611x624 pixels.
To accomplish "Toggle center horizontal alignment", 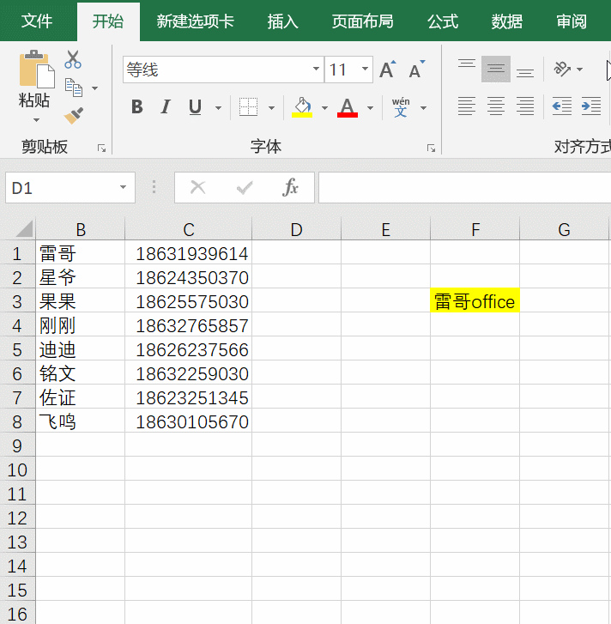I will coord(496,106).
